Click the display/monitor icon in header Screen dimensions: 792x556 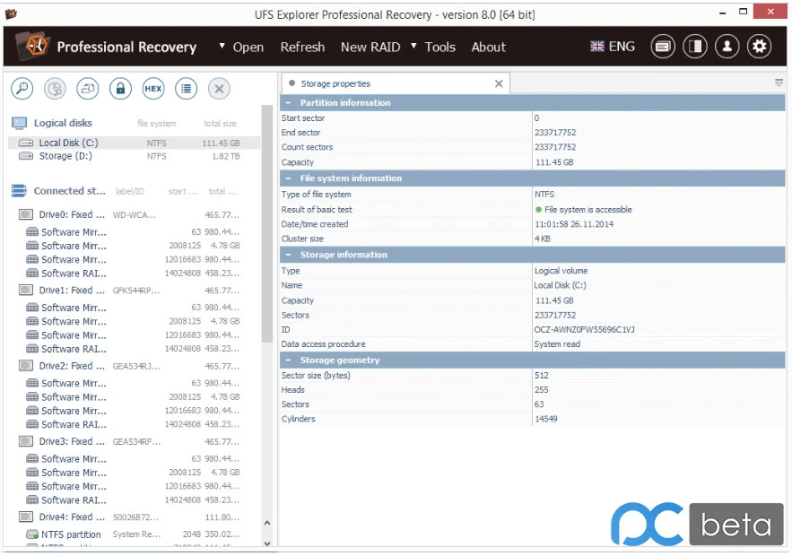[663, 47]
